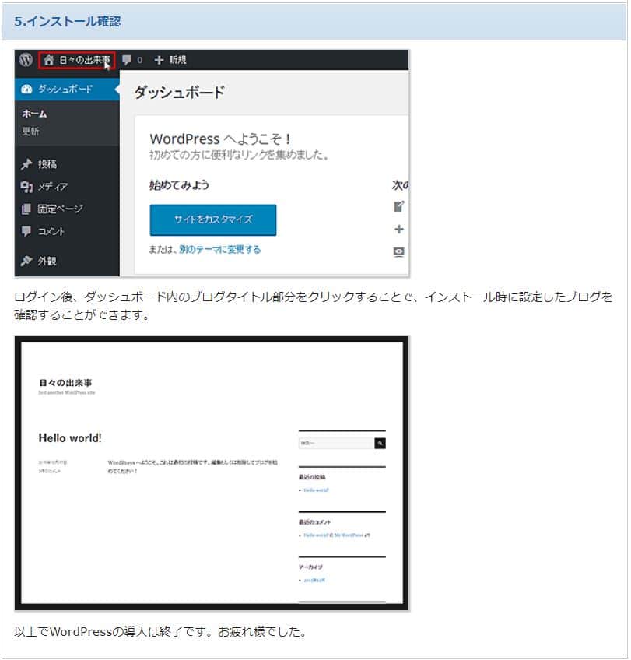Click the plus icon next to 新規
The width and height of the screenshot is (631, 660).
click(160, 60)
